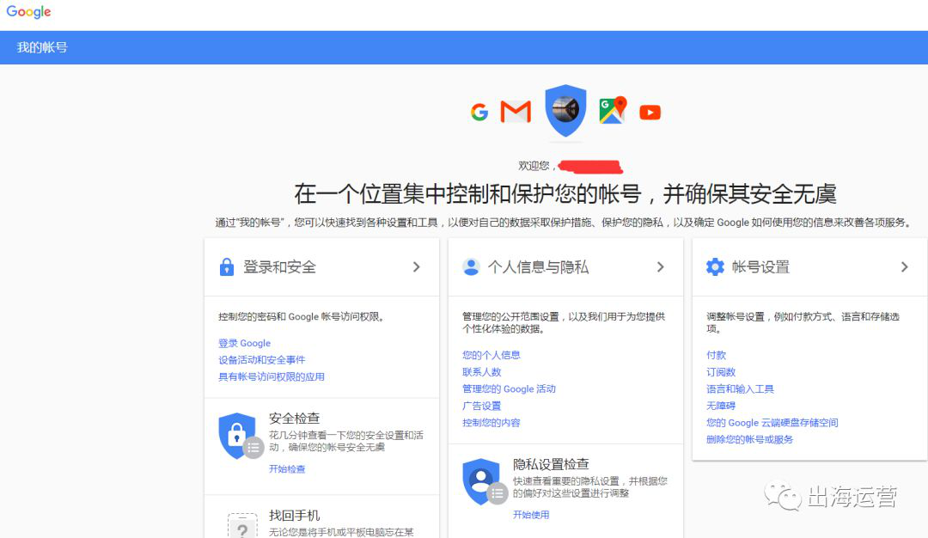Open the 登录 Google link
928x538 pixels.
[x=244, y=343]
